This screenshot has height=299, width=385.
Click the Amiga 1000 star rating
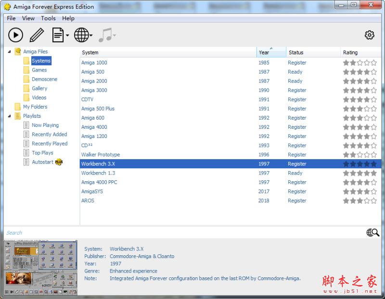click(359, 62)
